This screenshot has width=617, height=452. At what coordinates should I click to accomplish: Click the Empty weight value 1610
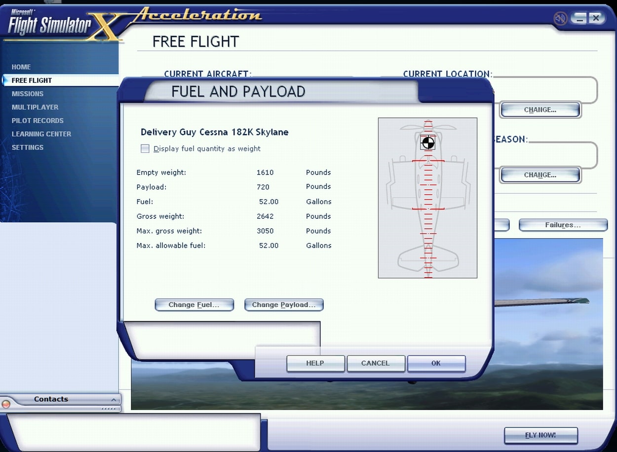pyautogui.click(x=265, y=173)
